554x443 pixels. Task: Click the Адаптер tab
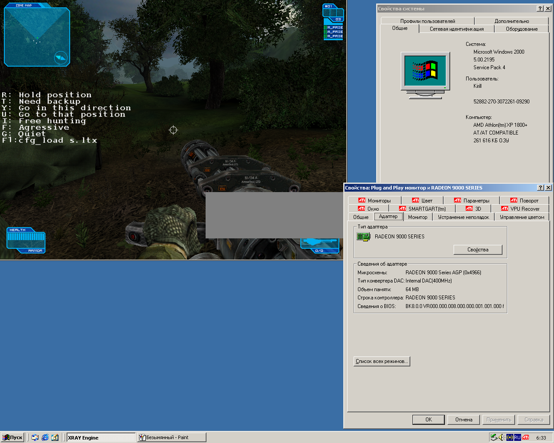coord(388,216)
